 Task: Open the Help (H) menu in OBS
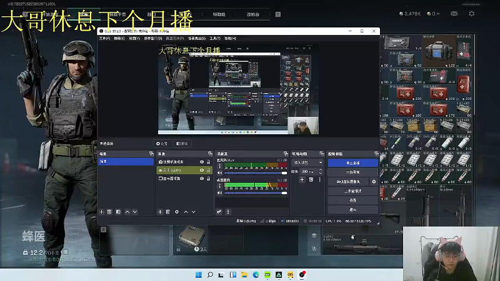(x=230, y=39)
